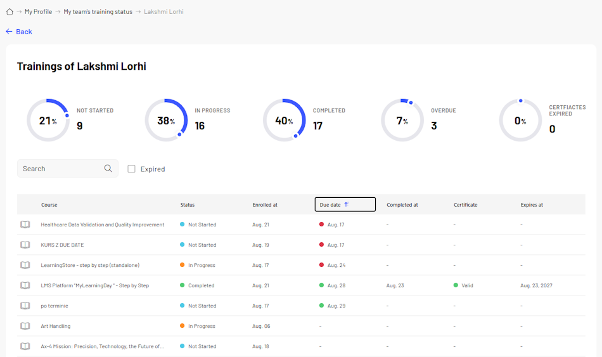602x357 pixels.
Task: Open the KURS Z DUE DATE course
Action: point(62,245)
